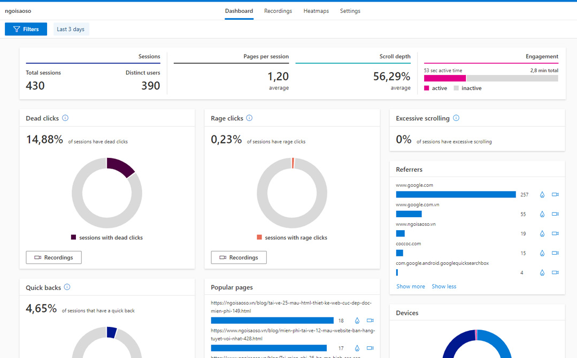
Task: Open recordings icon for www.google.com referrer
Action: (555, 195)
